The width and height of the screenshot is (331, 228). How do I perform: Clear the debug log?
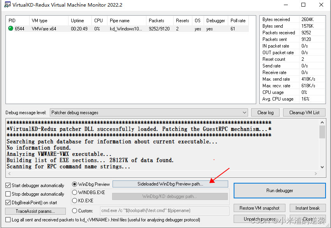coord(265,113)
